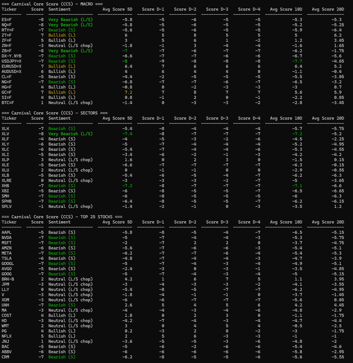Select the XLRE ticker label

click(x=7, y=181)
